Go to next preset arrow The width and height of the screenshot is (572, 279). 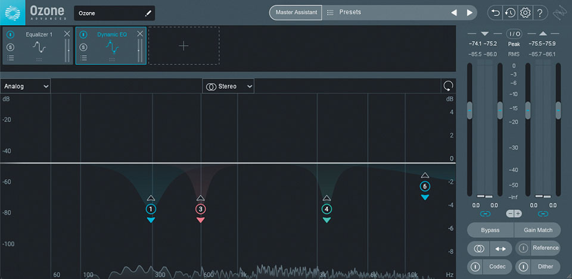click(x=470, y=12)
